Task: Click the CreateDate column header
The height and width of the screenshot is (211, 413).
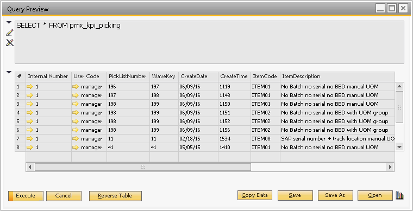Action: (198, 76)
